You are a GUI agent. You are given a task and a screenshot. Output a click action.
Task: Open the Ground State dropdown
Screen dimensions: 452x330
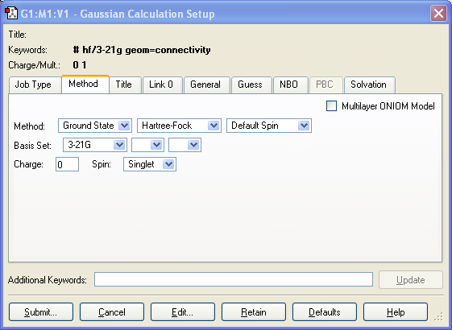click(95, 126)
